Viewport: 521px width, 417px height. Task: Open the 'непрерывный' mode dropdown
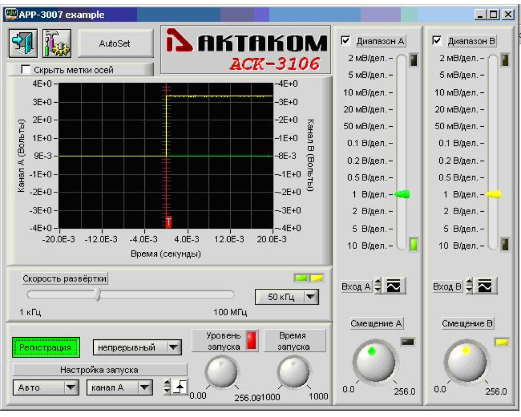(137, 348)
